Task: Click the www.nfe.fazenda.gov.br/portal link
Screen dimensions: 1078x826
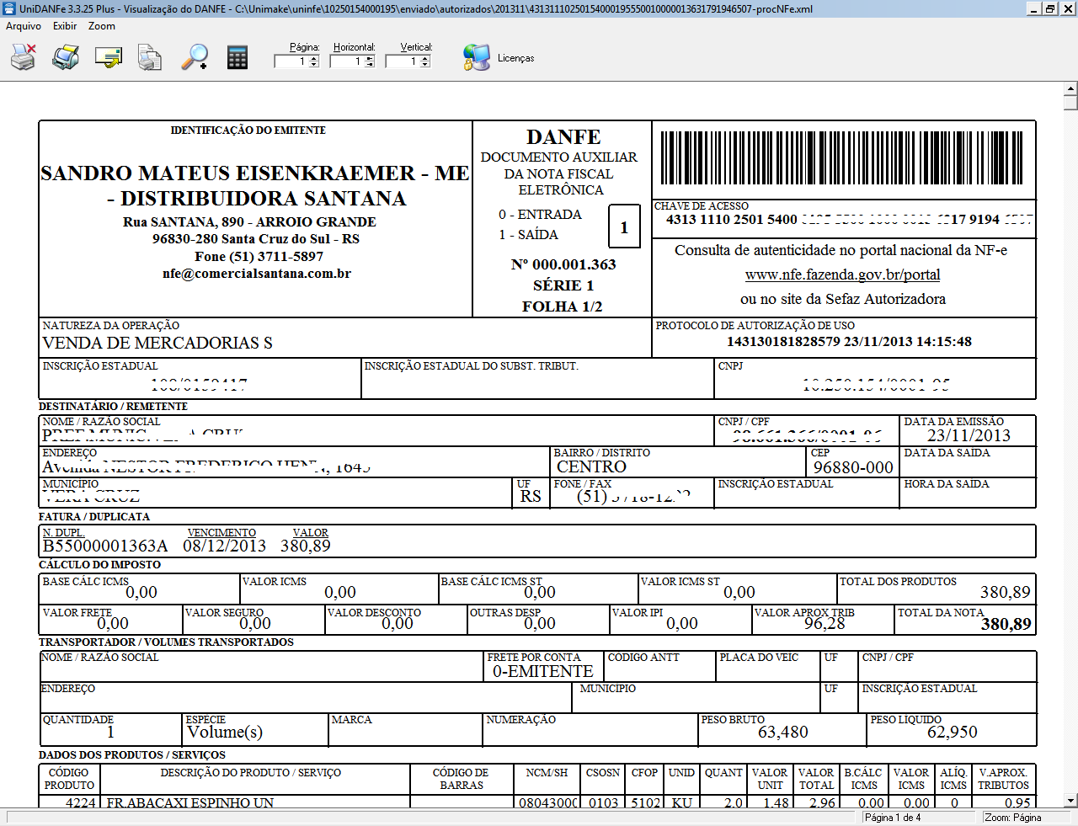Action: (x=842, y=274)
